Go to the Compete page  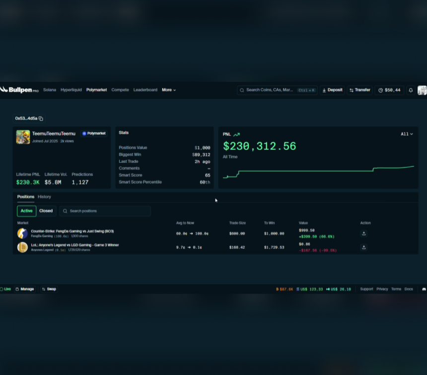tap(120, 90)
